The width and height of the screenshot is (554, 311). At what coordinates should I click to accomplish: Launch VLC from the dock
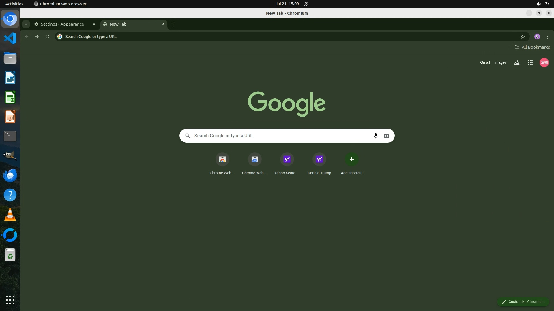tap(10, 215)
